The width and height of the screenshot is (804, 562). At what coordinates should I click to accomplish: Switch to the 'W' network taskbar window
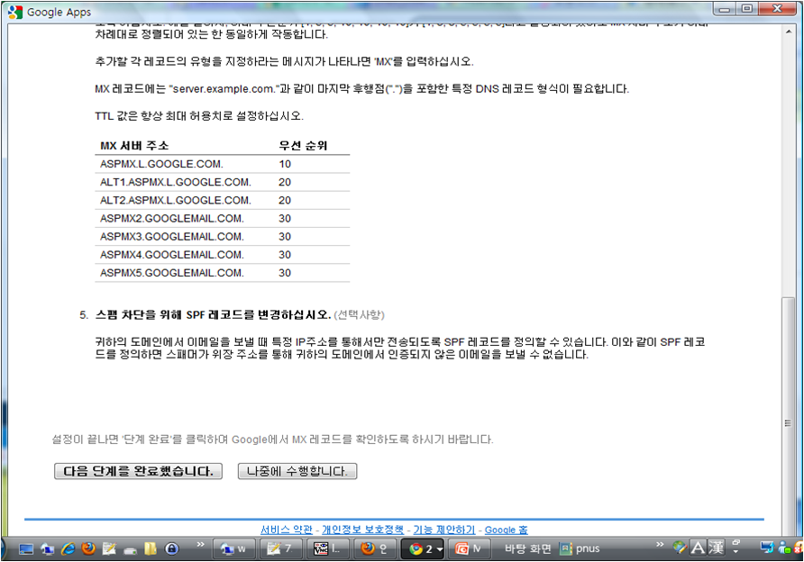point(233,549)
